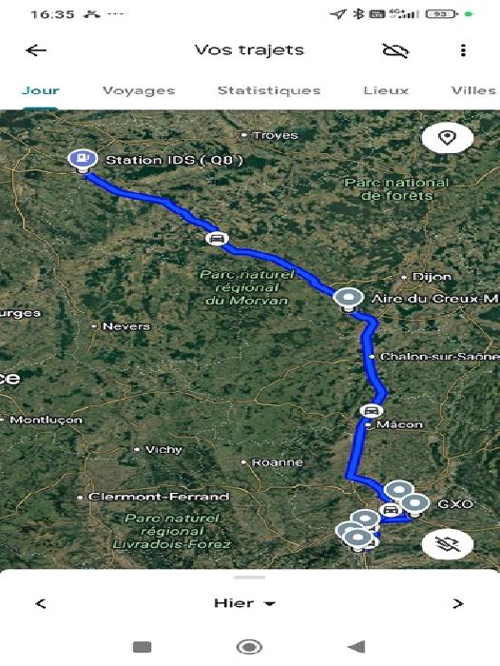Open the Villes tab
This screenshot has height=666, width=500.
click(473, 90)
